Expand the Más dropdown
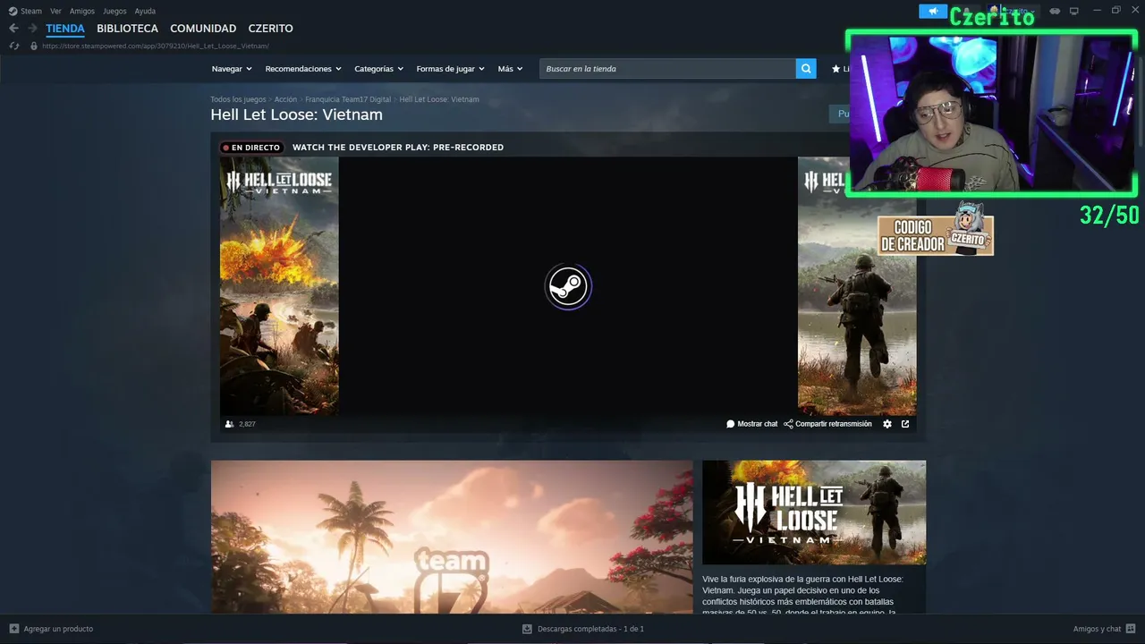The width and height of the screenshot is (1145, 644). pyautogui.click(x=510, y=69)
